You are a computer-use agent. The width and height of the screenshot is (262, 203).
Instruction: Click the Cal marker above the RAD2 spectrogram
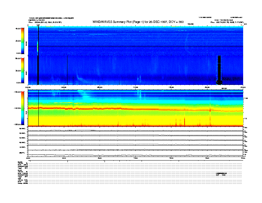tap(38, 25)
